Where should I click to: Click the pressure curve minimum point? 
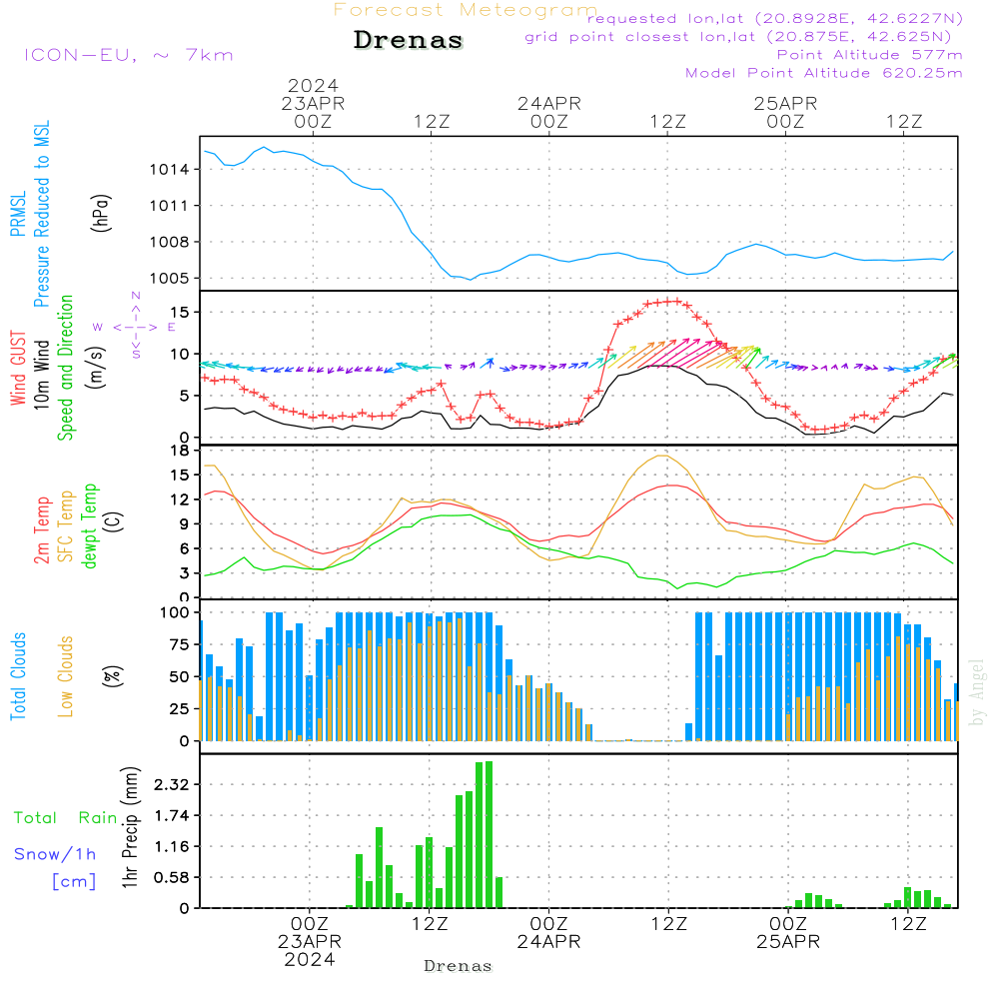471,280
